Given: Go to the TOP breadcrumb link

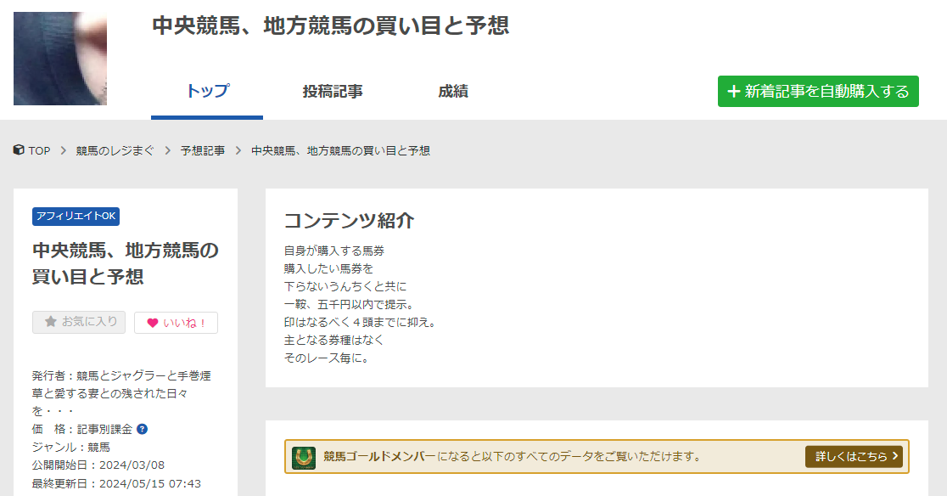Looking at the screenshot, I should [x=39, y=150].
